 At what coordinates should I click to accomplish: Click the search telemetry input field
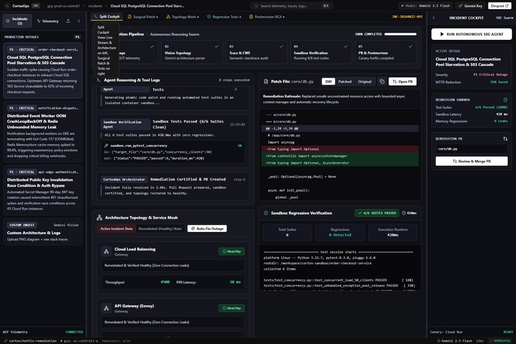click(x=291, y=6)
